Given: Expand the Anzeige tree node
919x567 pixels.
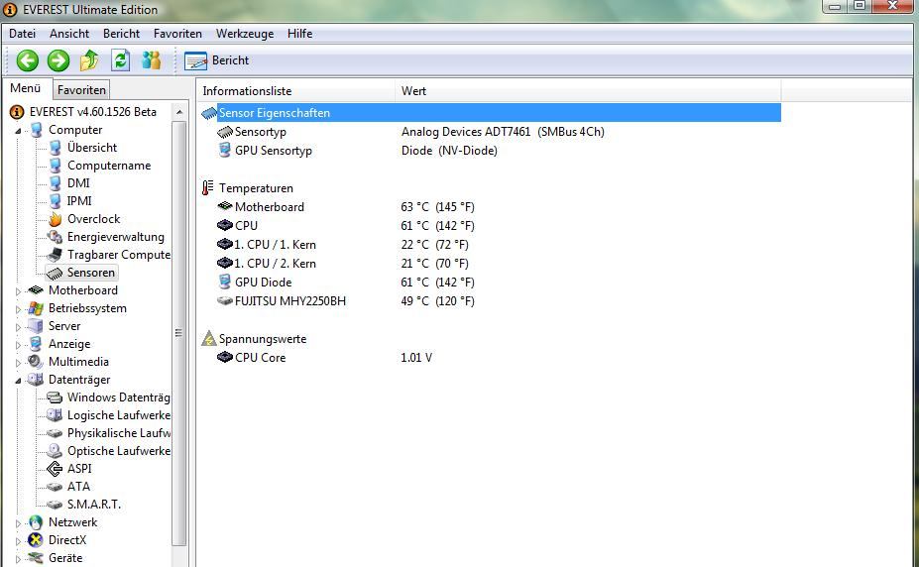Looking at the screenshot, I should (x=18, y=344).
